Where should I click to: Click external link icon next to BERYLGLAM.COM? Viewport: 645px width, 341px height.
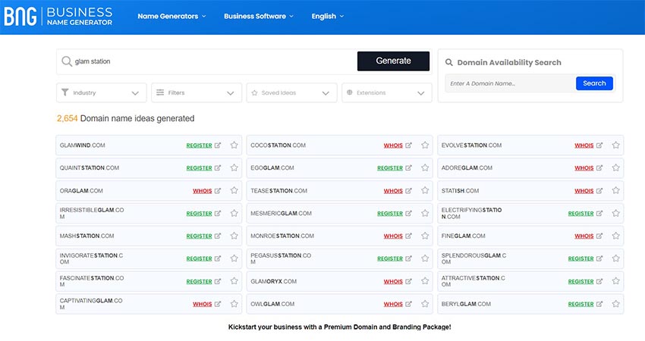[599, 304]
